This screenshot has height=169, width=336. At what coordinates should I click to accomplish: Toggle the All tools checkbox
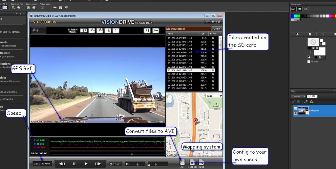pyautogui.click(x=309, y=62)
